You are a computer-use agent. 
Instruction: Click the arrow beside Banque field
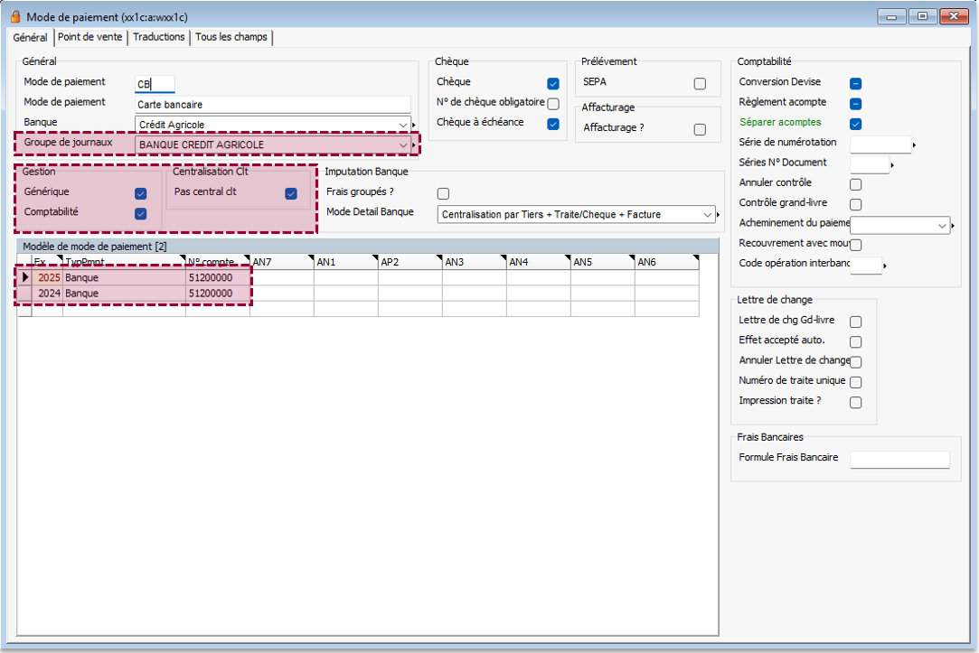[x=414, y=125]
